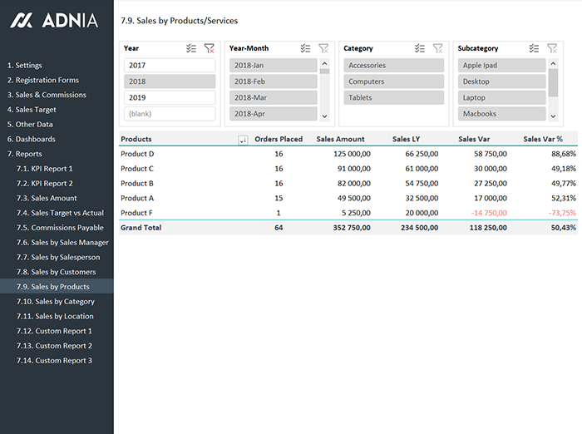Enable multi-select on Year-Month slicer
This screenshot has width=582, height=434.
click(x=306, y=49)
